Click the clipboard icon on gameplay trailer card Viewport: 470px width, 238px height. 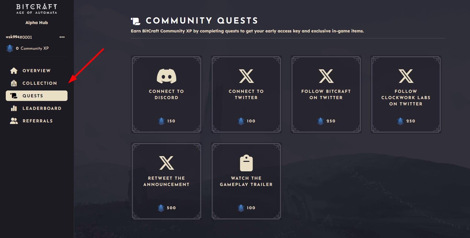[246, 163]
